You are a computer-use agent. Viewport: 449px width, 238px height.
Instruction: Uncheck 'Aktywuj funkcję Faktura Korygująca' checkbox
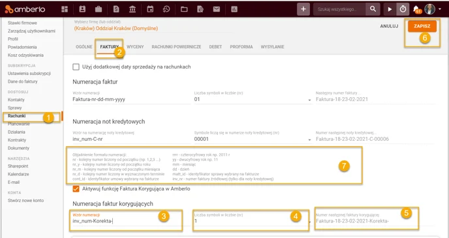point(76,189)
